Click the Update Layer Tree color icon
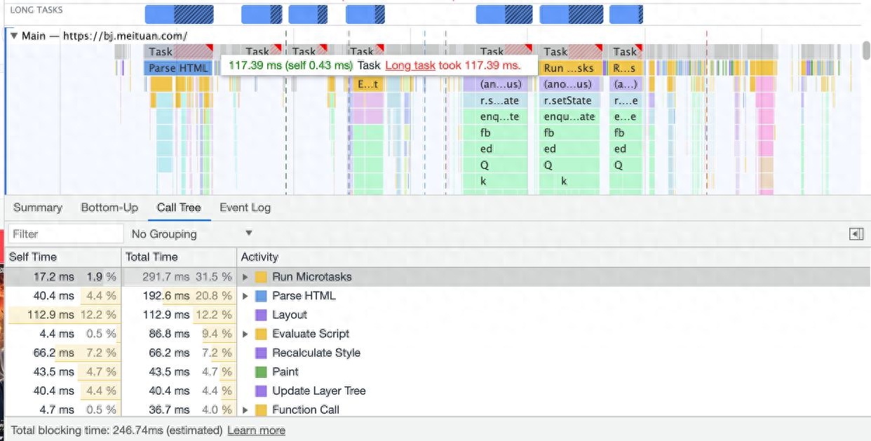This screenshot has width=871, height=441. pos(261,391)
